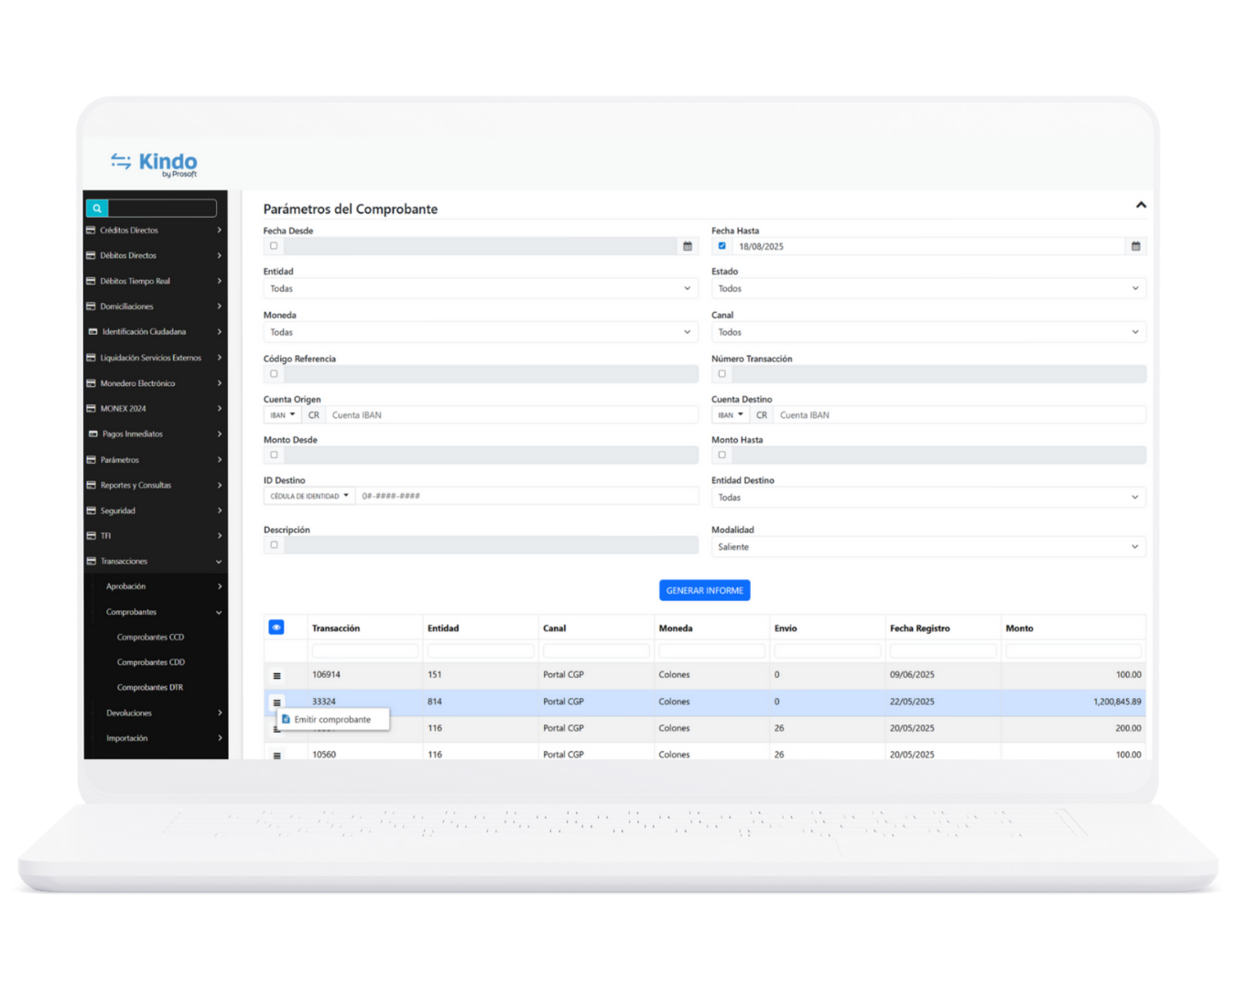Open Fecha Hasta calendar picker icon
Screen dimensions: 1236x988
[x=1135, y=246]
